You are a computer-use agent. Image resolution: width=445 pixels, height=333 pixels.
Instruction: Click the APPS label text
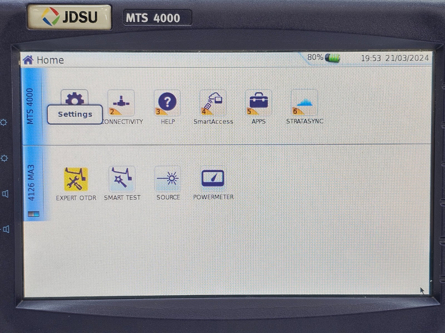click(259, 122)
